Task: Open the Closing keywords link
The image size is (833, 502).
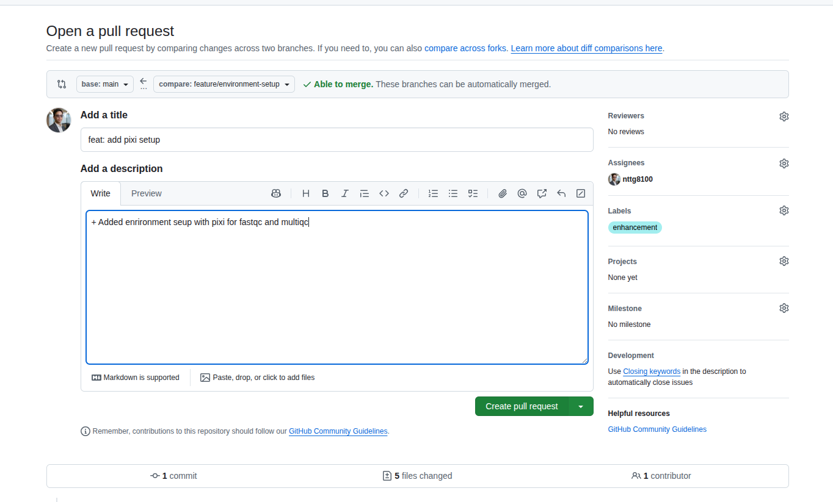Action: click(x=651, y=371)
